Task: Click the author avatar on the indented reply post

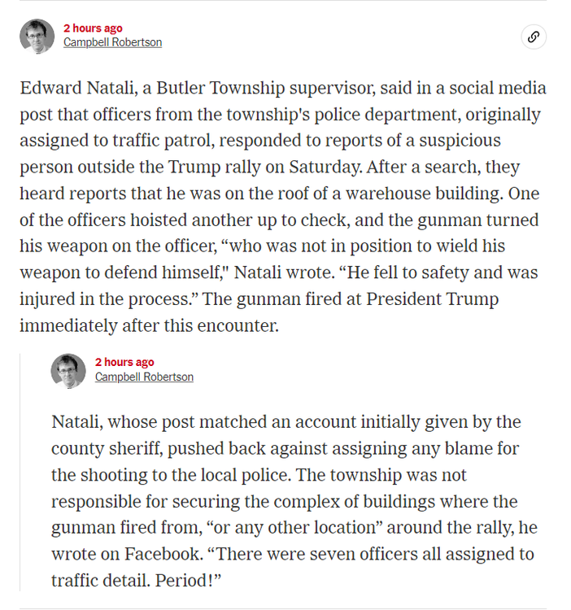Action: click(x=68, y=371)
